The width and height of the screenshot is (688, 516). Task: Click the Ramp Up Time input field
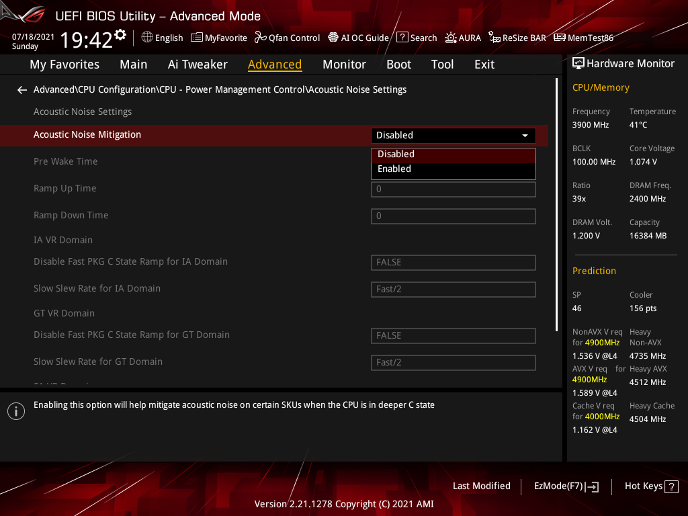(453, 189)
